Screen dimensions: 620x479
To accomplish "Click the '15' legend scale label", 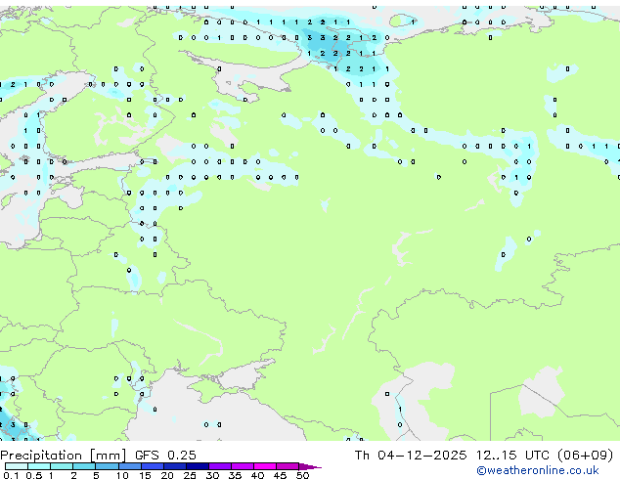I will click(145, 475).
